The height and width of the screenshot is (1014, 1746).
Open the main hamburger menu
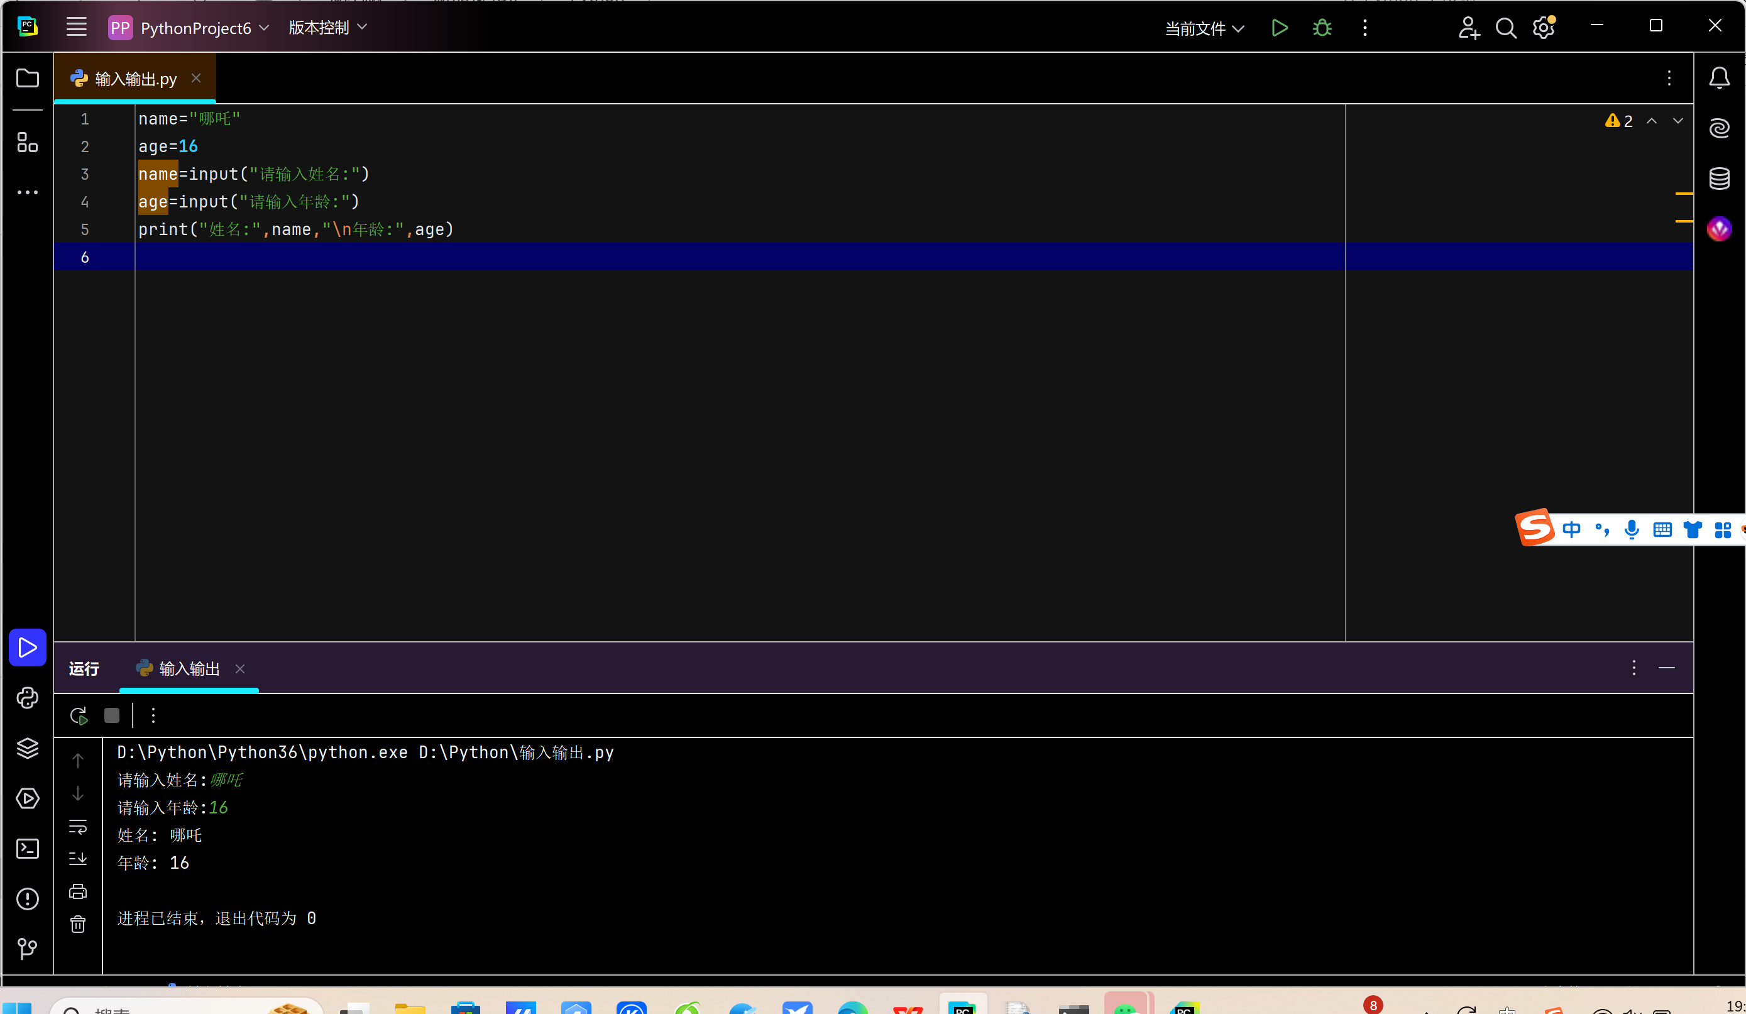click(76, 28)
